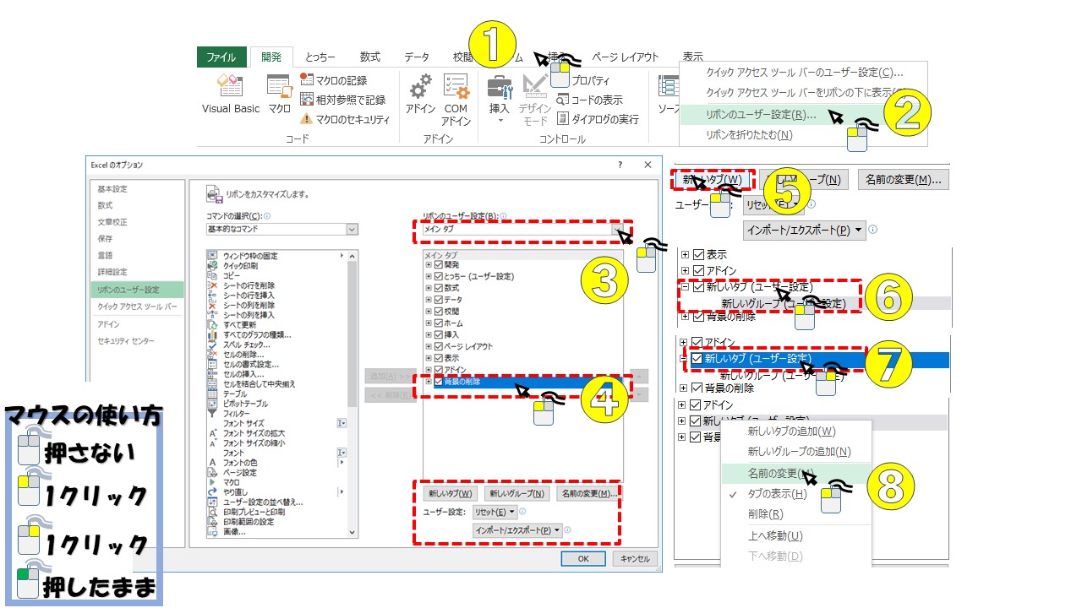This screenshot has width=1082, height=608.
Task: Choose 削除(R) in the context menu
Action: tap(765, 514)
